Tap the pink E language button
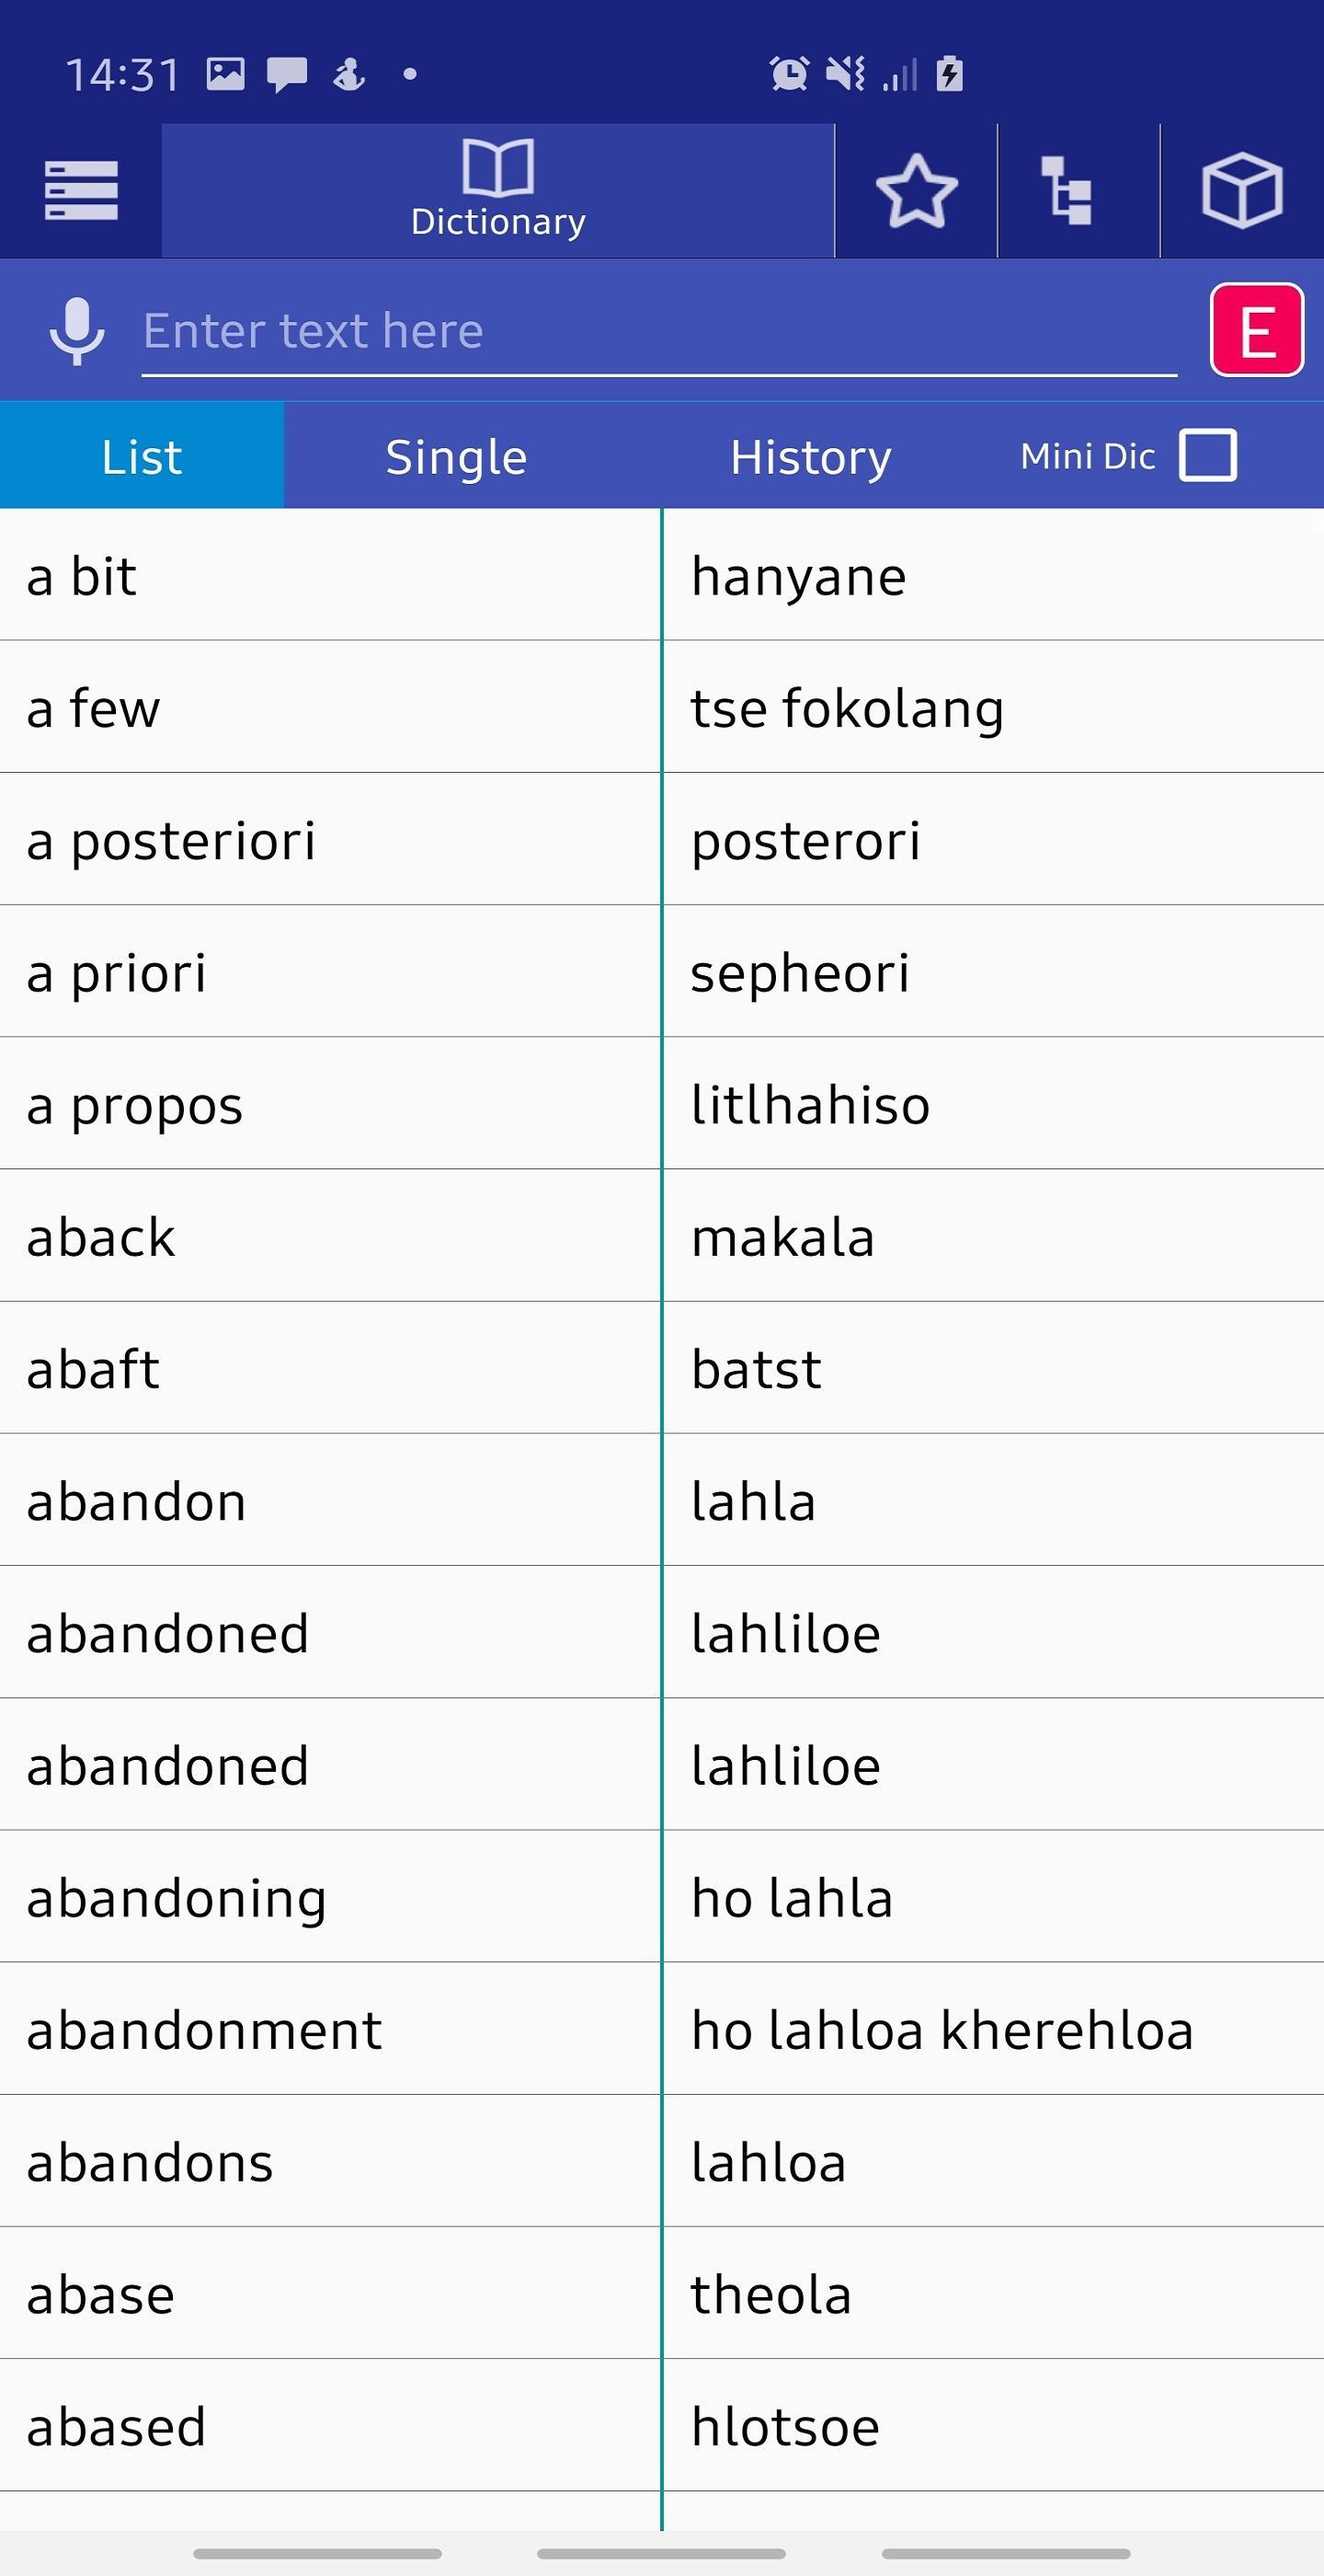Screen dimensions: 1324x2576 (1257, 330)
